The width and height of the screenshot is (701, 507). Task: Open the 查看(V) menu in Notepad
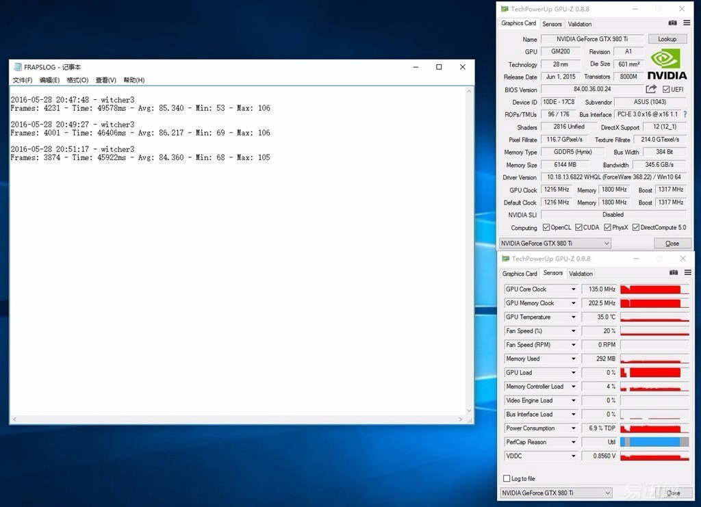pos(106,80)
